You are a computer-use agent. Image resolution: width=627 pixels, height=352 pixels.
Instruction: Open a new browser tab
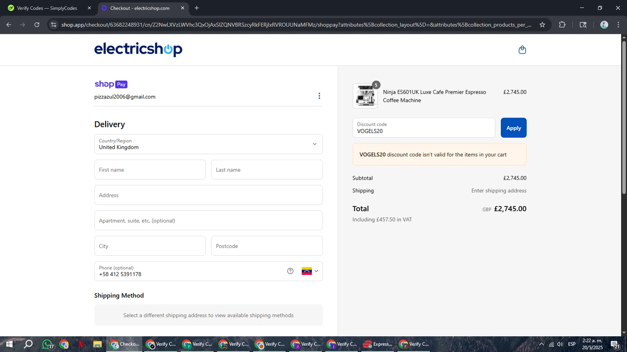point(197,8)
